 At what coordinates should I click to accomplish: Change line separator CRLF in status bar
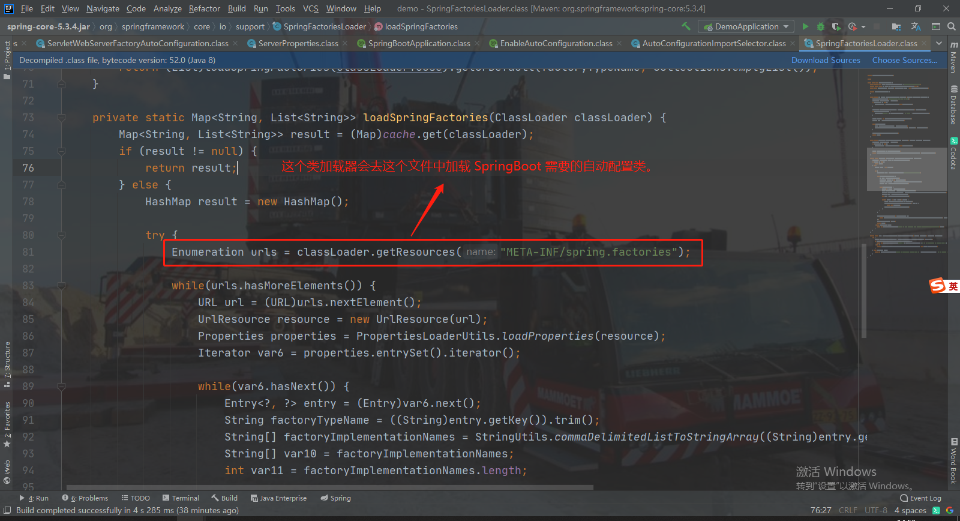pos(848,510)
